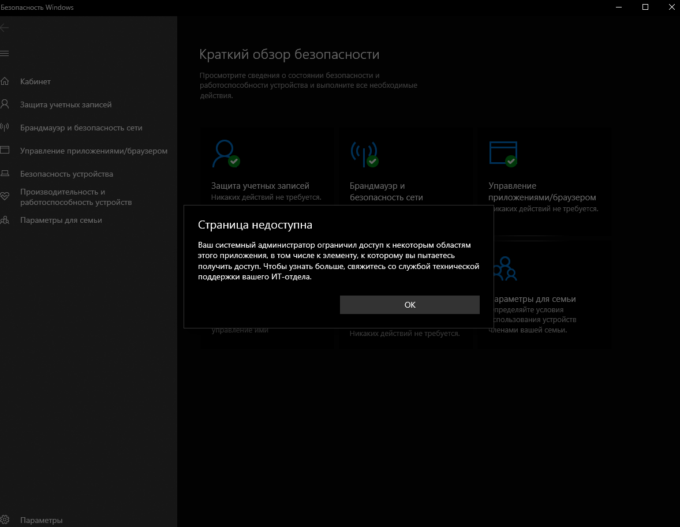Open the hamburger navigation menu

point(5,53)
